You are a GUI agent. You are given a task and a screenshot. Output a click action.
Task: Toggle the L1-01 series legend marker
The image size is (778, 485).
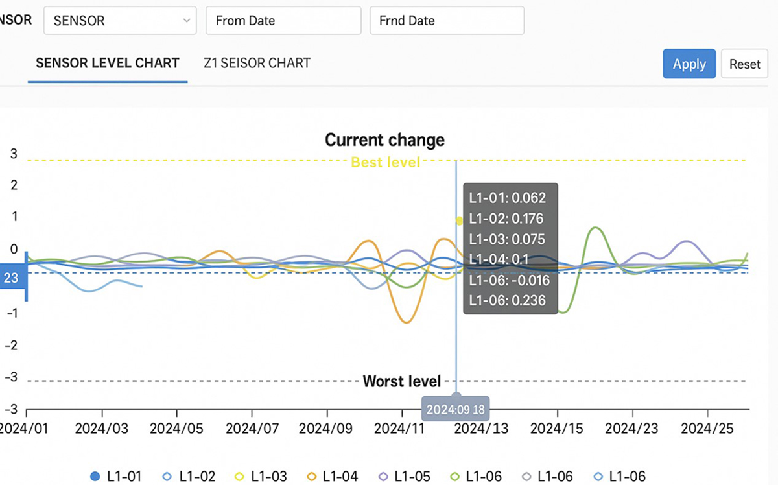95,477
